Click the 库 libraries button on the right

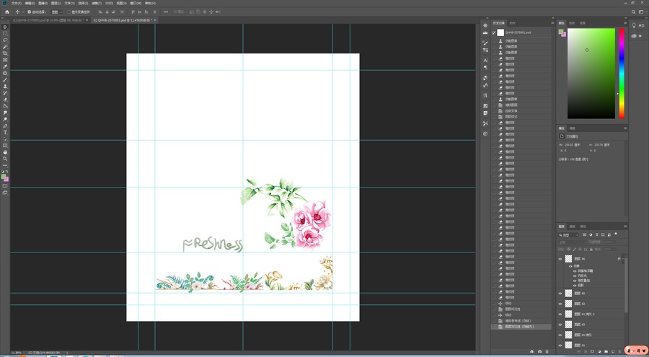pos(639,36)
